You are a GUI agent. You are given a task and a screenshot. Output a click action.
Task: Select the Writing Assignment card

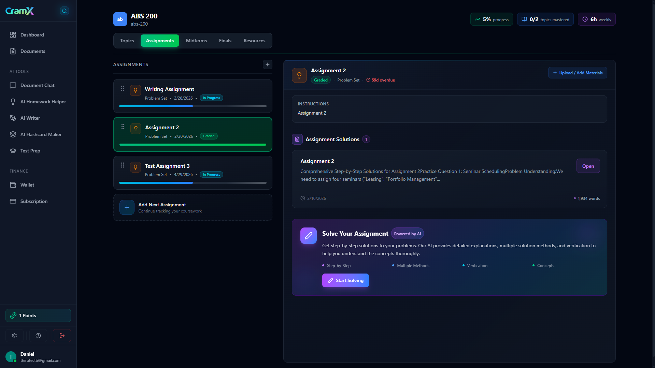pos(193,96)
